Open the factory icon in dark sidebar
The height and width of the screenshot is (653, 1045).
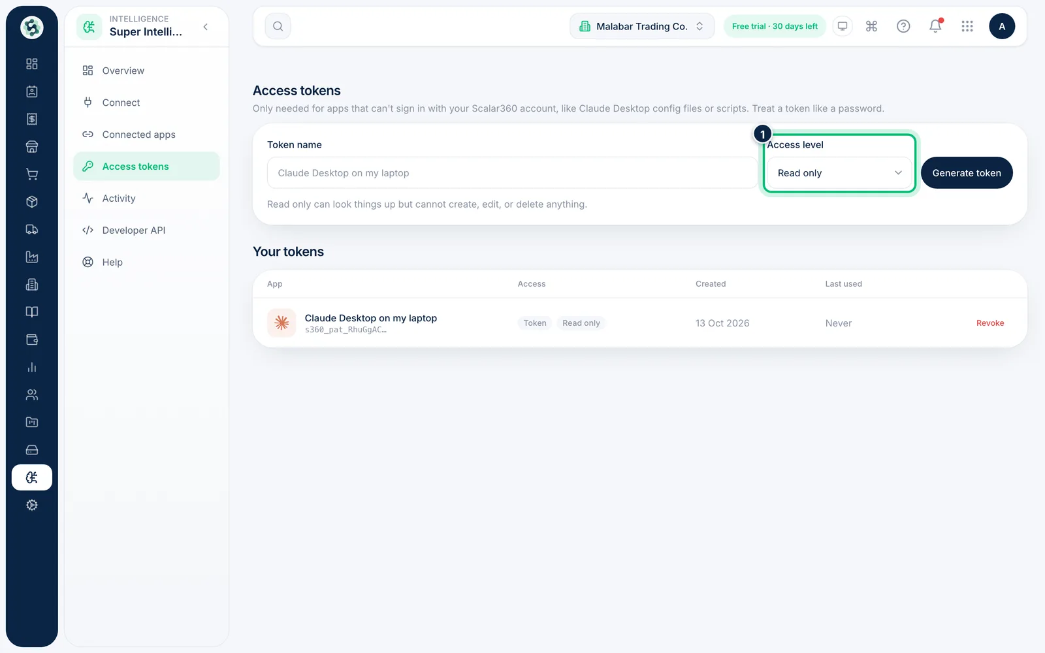coord(31,257)
